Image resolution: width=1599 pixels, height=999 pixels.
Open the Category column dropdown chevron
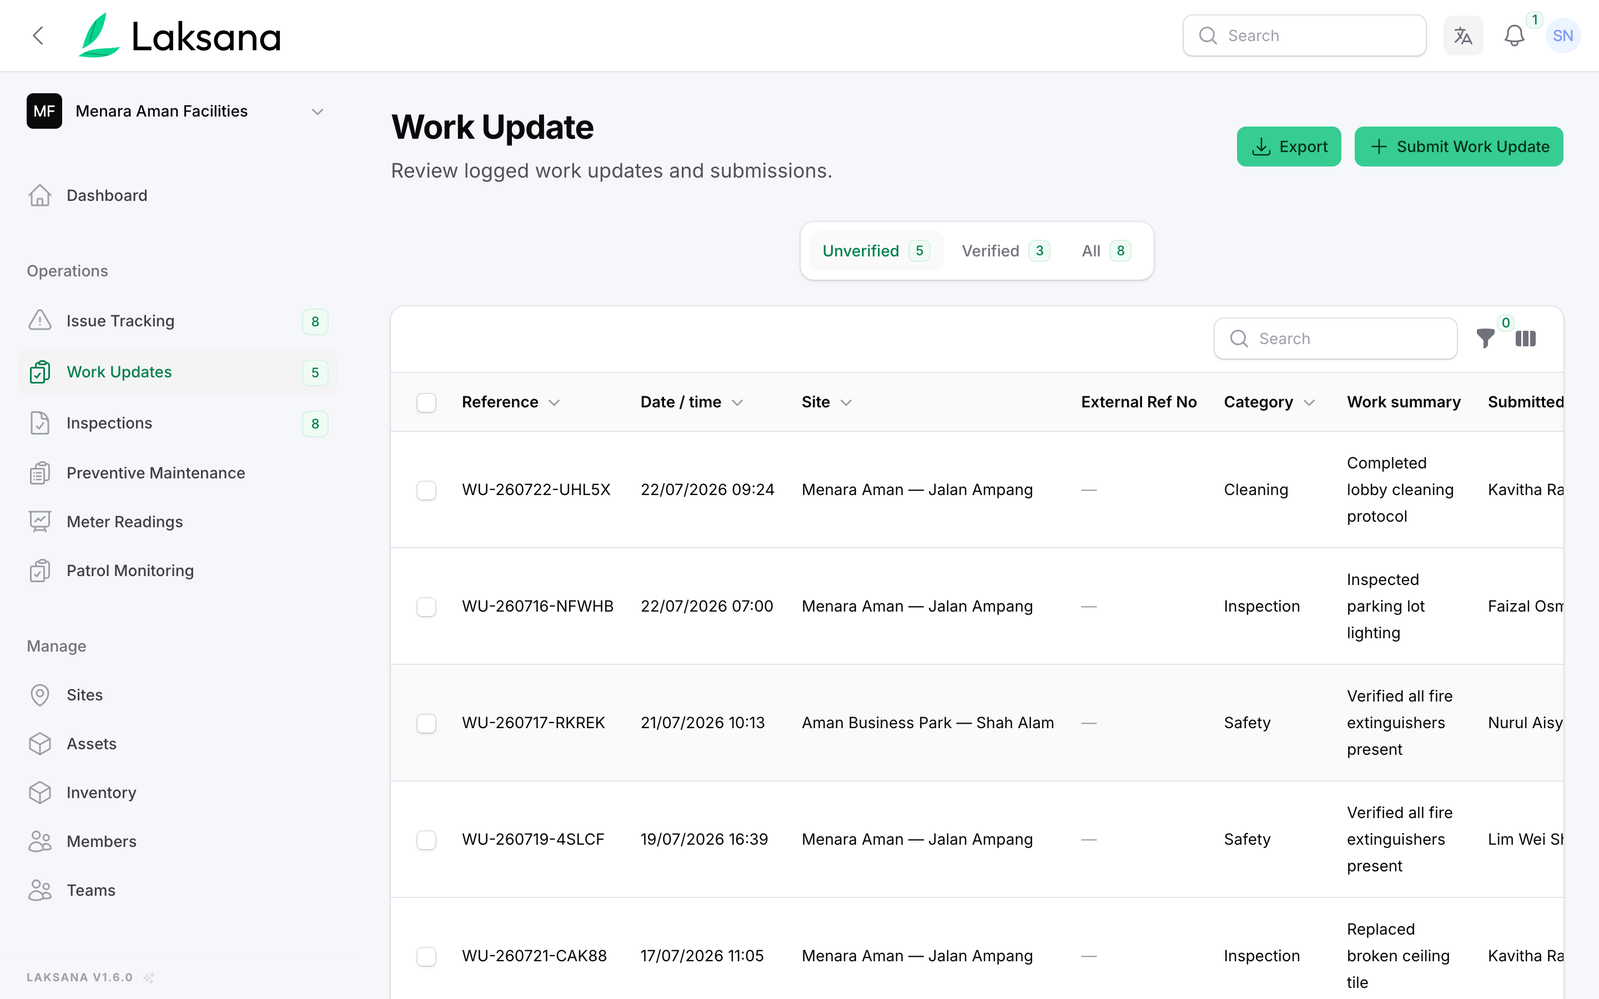point(1309,402)
